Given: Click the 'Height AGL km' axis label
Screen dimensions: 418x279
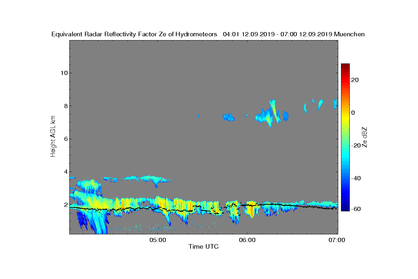Looking at the screenshot, I should coord(53,137).
